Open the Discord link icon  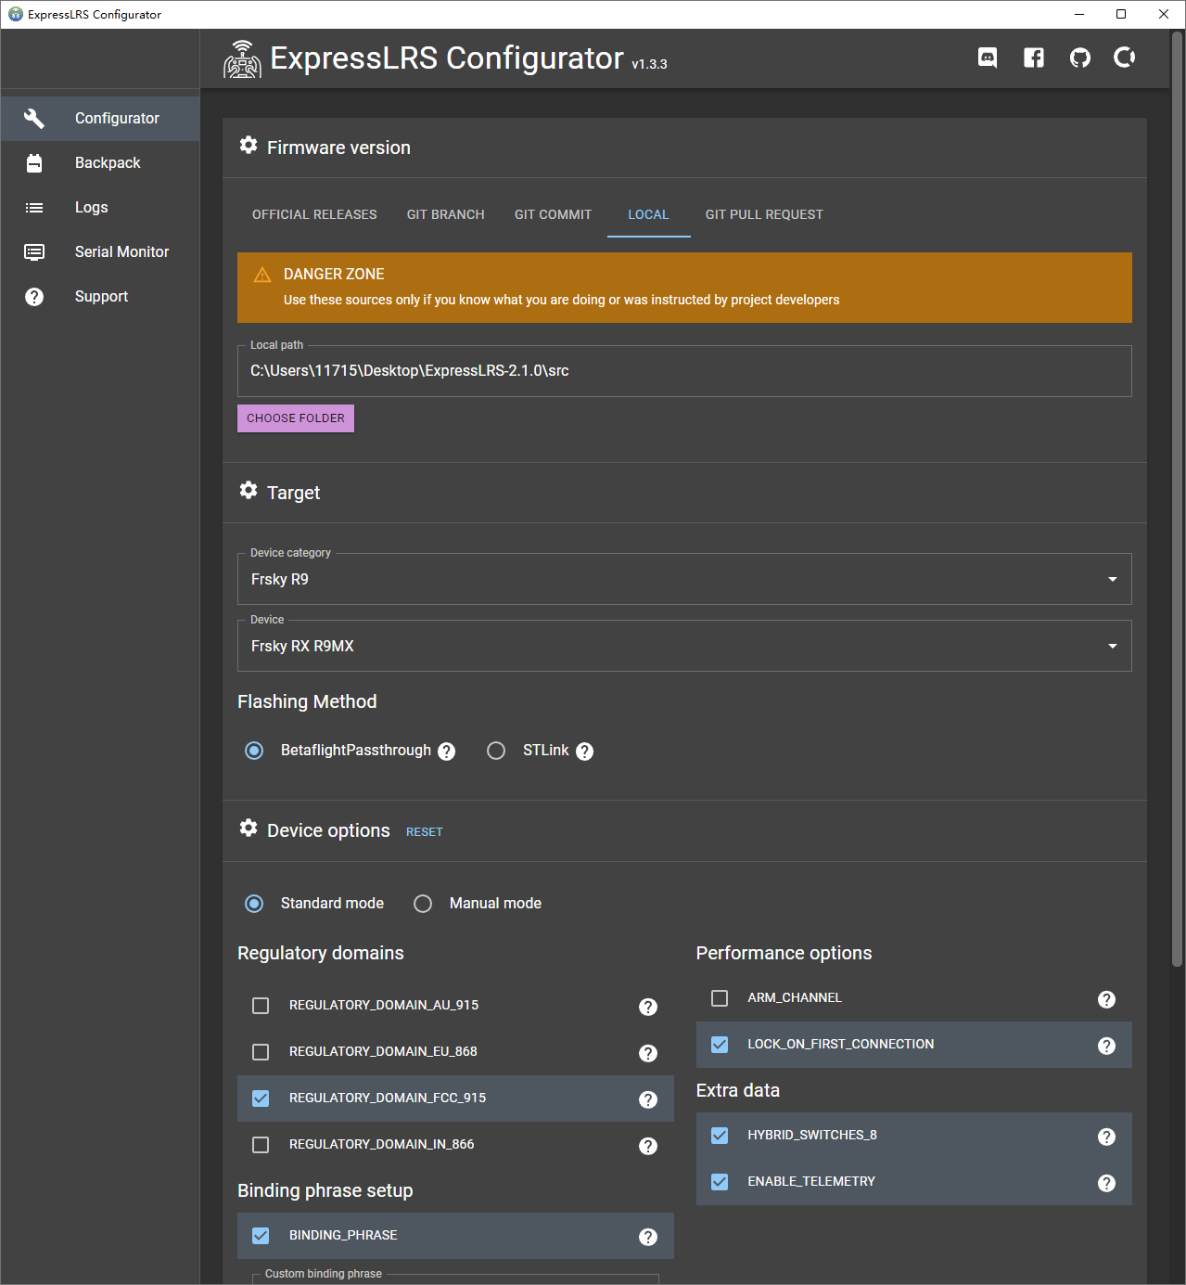[988, 58]
